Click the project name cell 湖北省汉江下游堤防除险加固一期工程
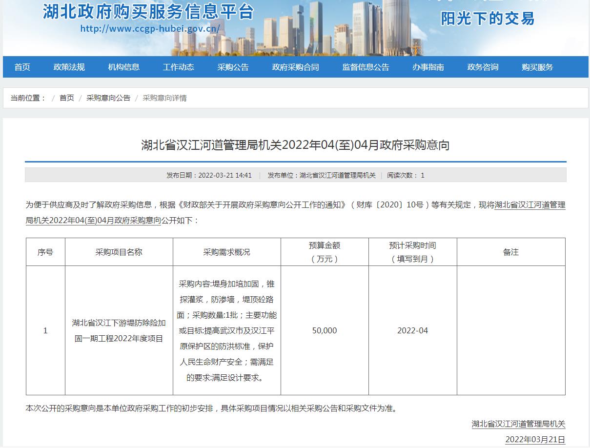590x448 pixels. coord(119,330)
